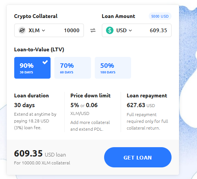Pick the 50% LTV 180 days option

[113, 68]
